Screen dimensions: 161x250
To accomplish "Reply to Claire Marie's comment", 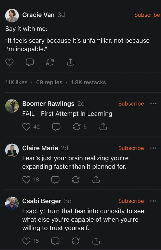I will click(x=55, y=180).
